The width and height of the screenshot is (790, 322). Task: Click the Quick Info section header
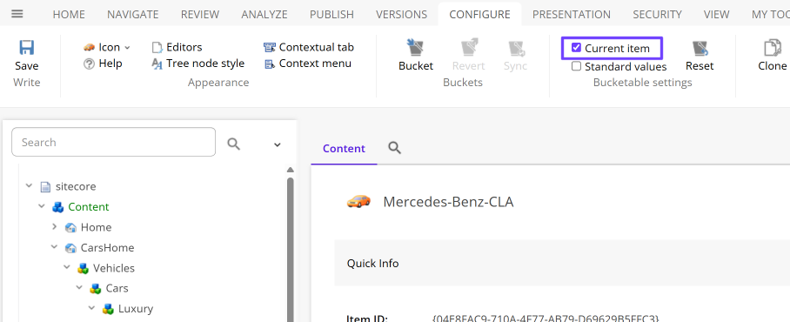pos(562,263)
